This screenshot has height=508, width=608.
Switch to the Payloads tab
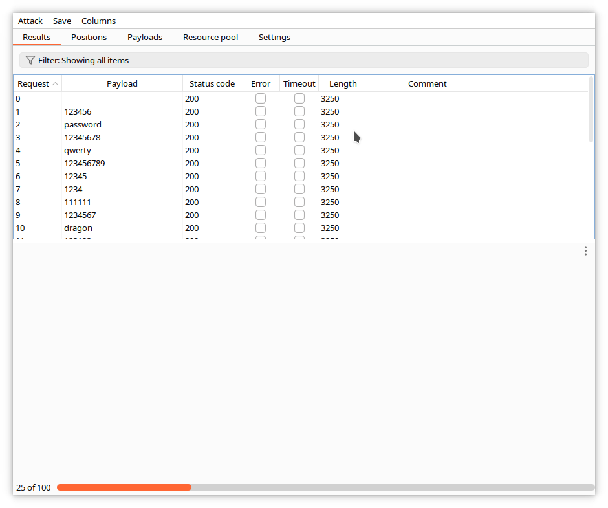[145, 37]
